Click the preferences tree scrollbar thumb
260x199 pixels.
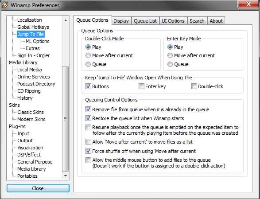[65, 119]
